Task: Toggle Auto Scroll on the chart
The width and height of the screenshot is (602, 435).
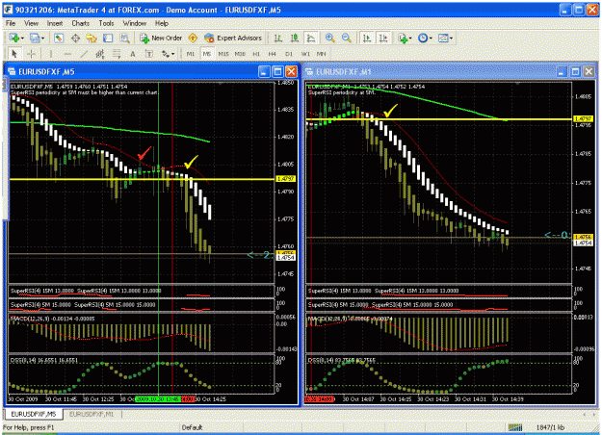Action: pyautogui.click(x=367, y=38)
